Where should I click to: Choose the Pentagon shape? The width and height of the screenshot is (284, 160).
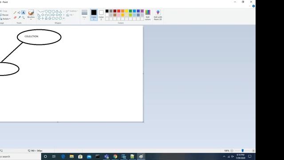point(46,15)
